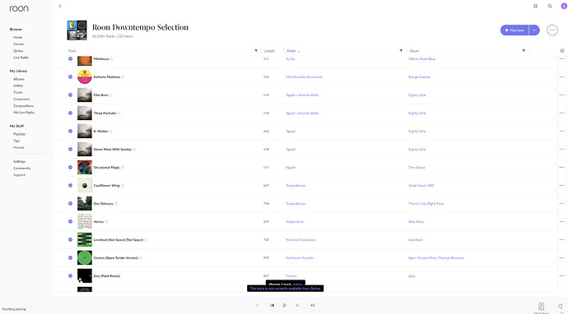Start playback with the play button

coord(285,305)
